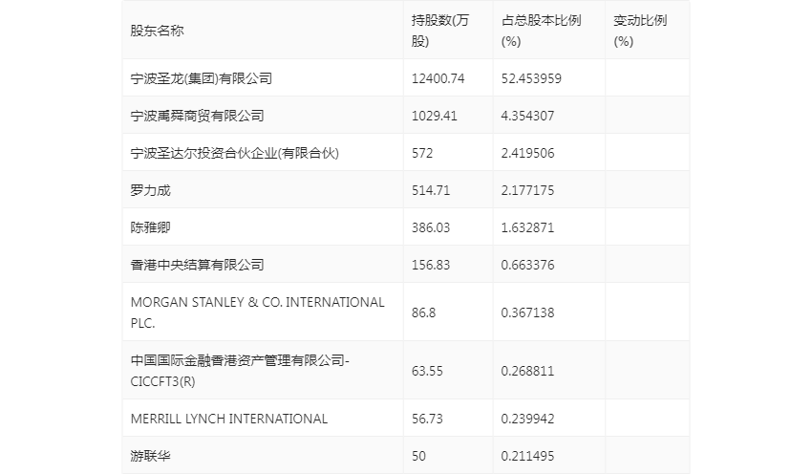Click the ratio value 0.268811
This screenshot has height=474, width=812.
[x=527, y=371]
